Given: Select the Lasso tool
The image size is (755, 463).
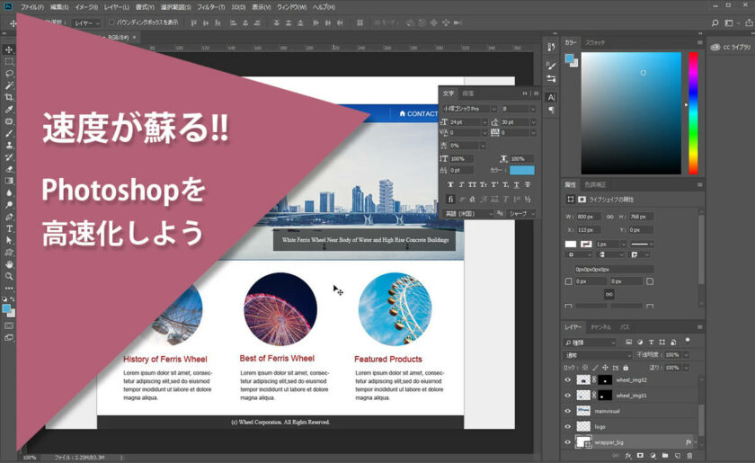Looking at the screenshot, I should coord(9,74).
